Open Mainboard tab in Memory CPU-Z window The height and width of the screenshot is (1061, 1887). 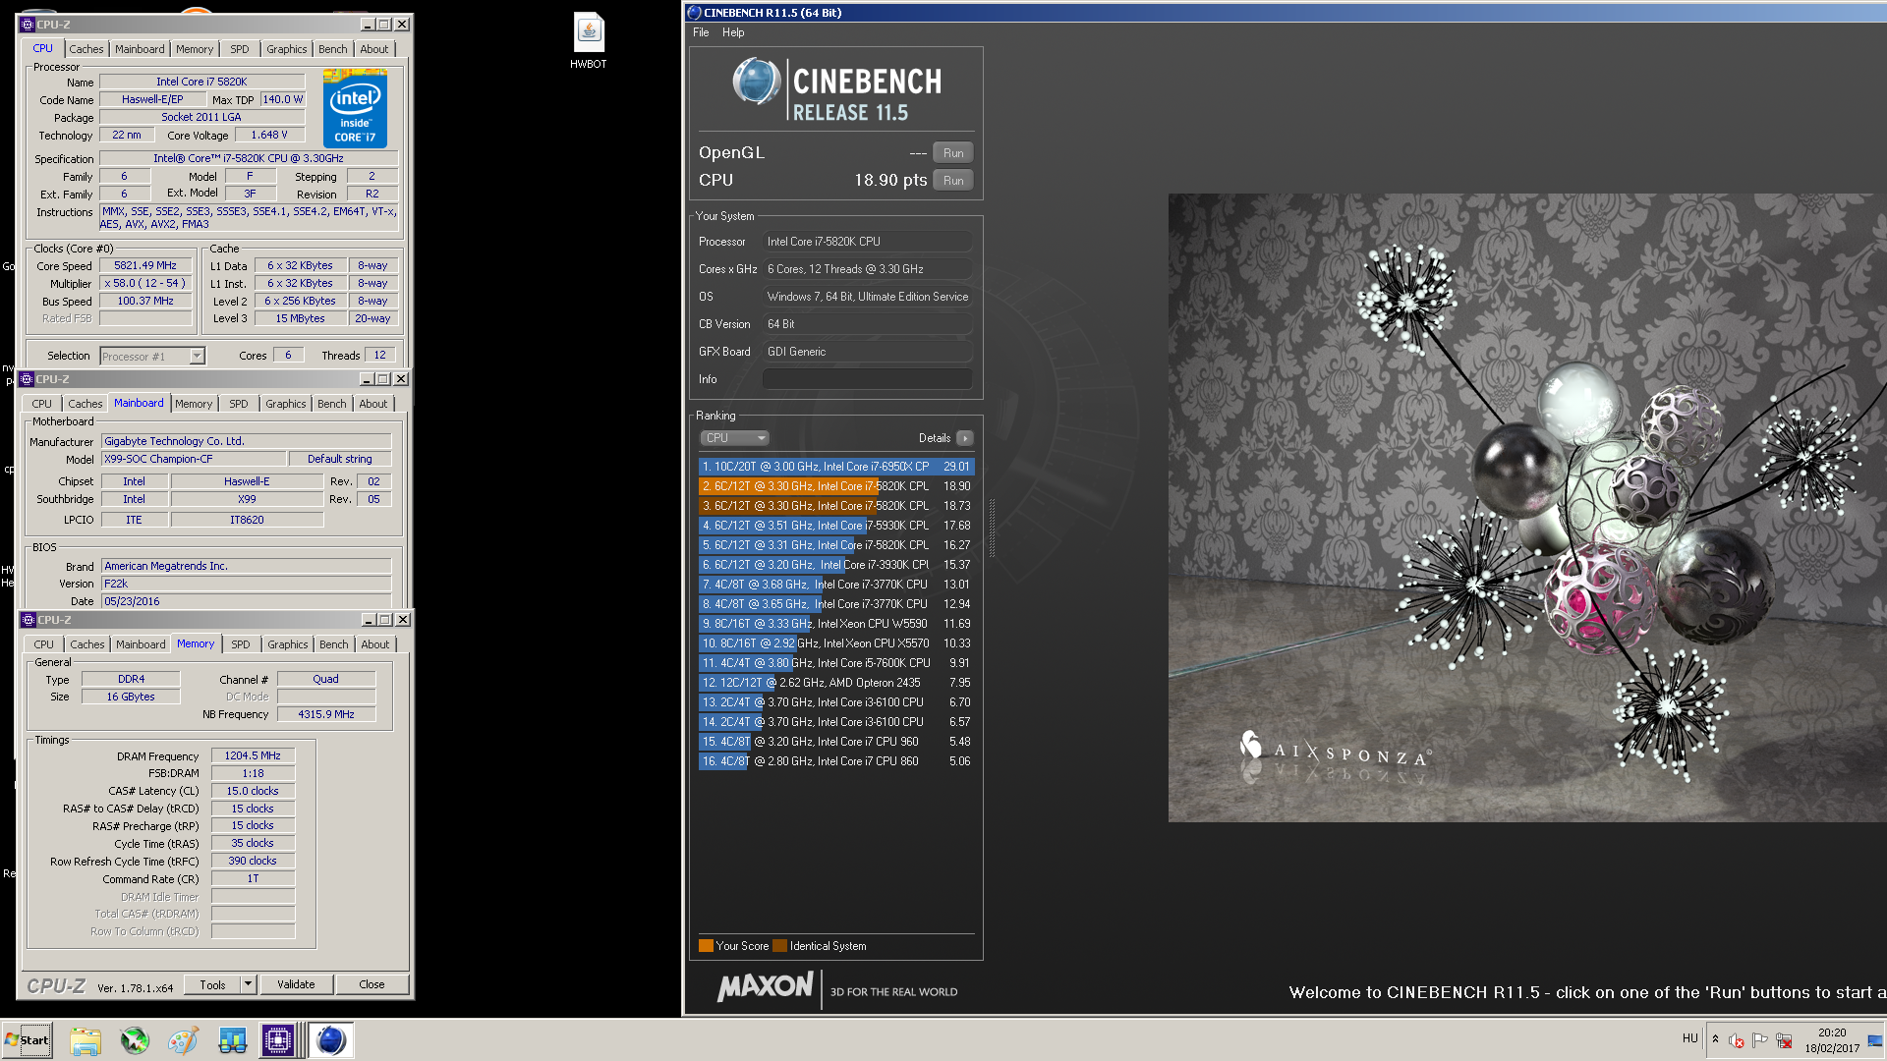pyautogui.click(x=141, y=644)
